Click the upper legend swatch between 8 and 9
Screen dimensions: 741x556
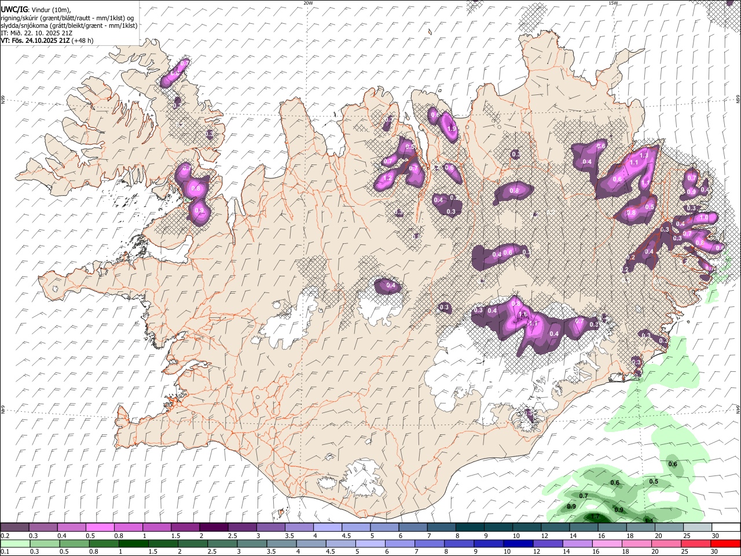[x=470, y=527]
